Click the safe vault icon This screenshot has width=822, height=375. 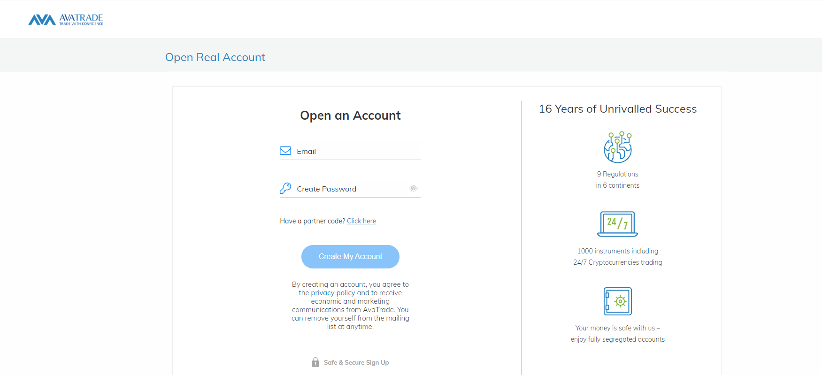(x=618, y=301)
